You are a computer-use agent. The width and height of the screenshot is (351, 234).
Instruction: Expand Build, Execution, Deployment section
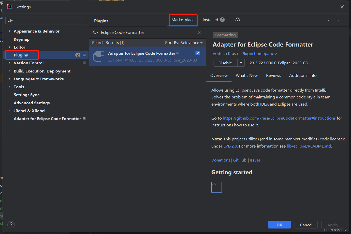pos(9,71)
